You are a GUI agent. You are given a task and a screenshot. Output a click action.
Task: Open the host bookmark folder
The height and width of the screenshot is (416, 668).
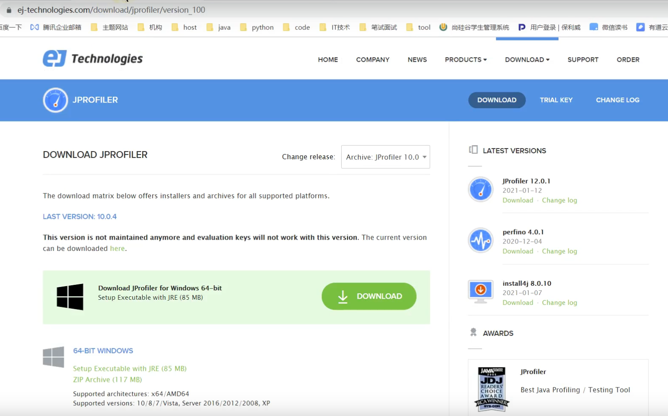184,27
